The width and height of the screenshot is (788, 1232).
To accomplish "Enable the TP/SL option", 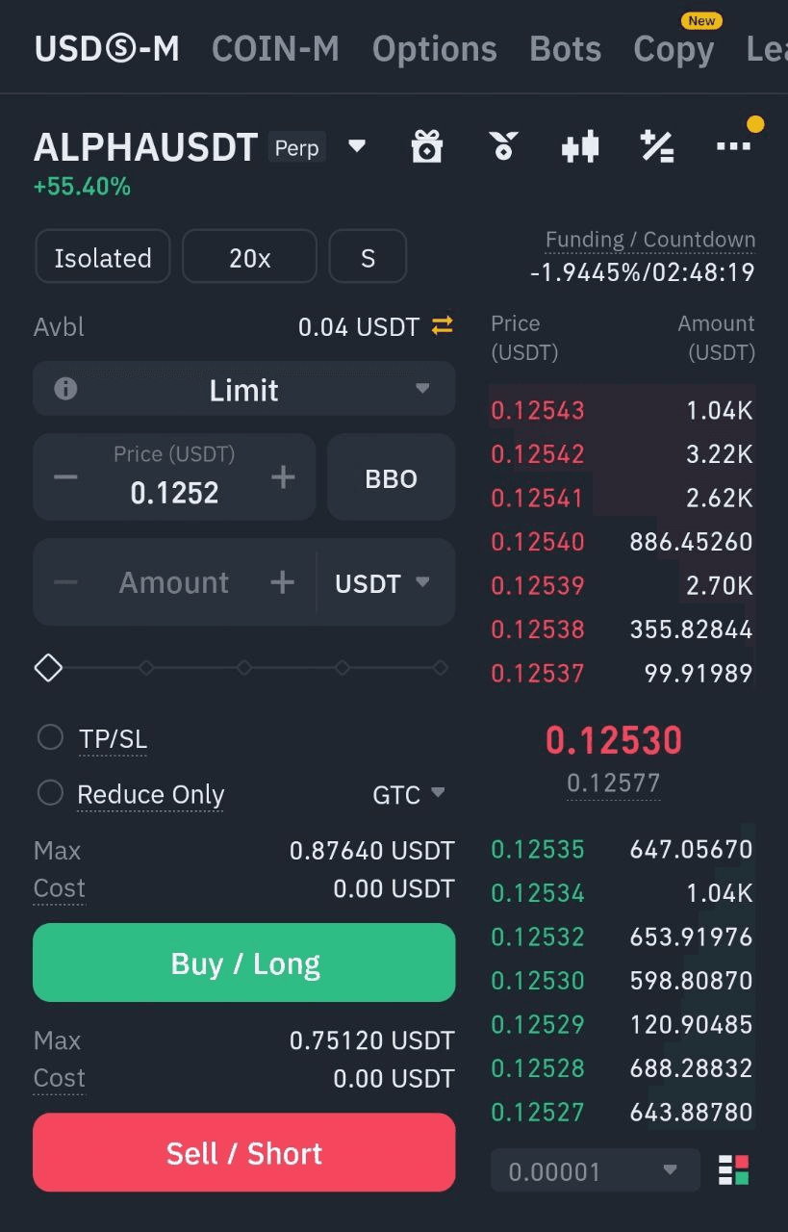I will coord(50,737).
